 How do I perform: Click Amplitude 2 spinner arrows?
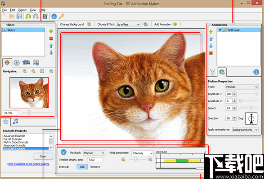234,101
